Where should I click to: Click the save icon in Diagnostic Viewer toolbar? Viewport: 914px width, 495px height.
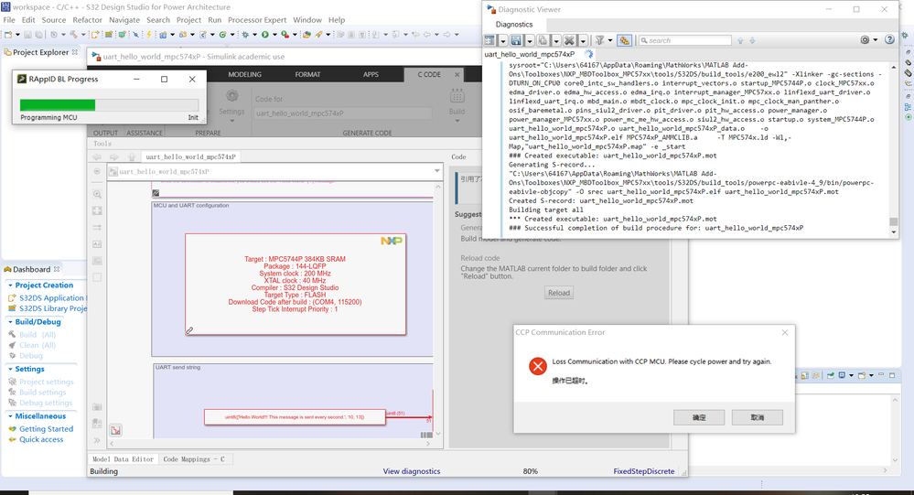[516, 40]
